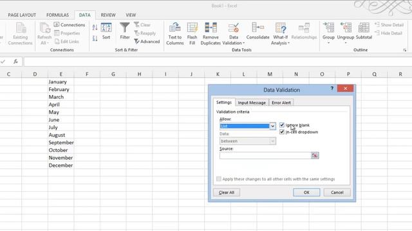
Task: Select column E header
Action: click(x=61, y=74)
